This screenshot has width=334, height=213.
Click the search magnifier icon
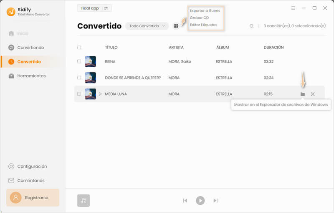tap(252, 26)
